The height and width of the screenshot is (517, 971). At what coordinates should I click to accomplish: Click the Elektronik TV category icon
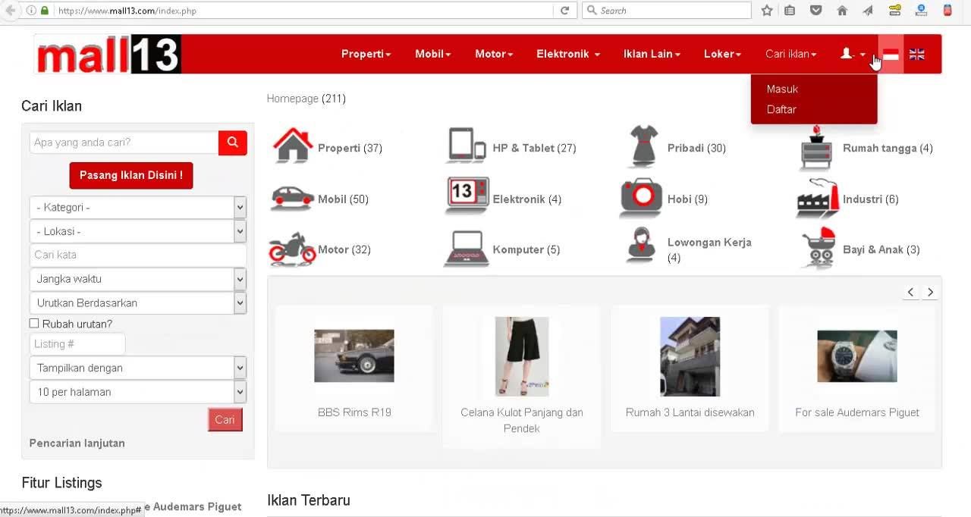tap(467, 197)
